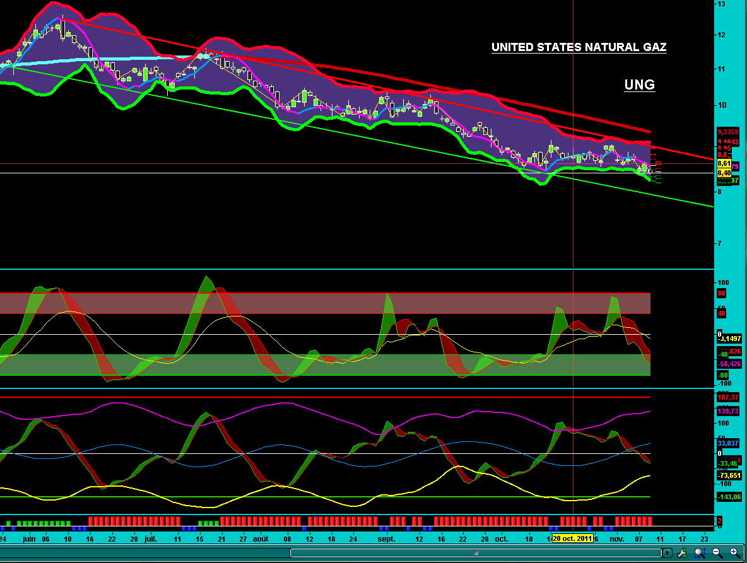Click the 'juin' month label on time axis
747x563 pixels.
click(29, 539)
